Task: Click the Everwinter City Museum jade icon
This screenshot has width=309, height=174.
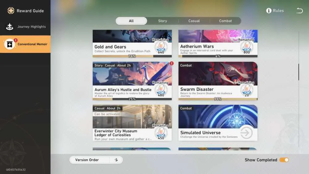Action: click(x=161, y=134)
